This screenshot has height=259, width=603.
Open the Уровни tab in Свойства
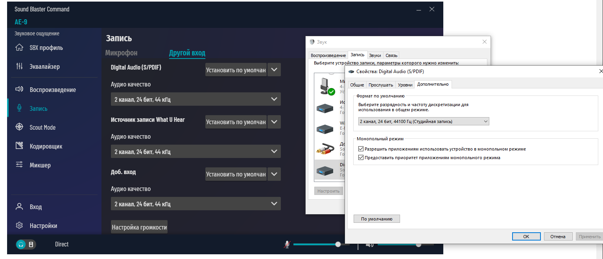(405, 84)
